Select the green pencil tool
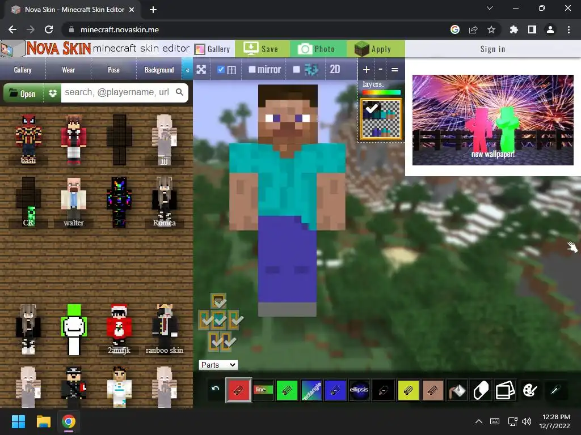 pos(287,390)
